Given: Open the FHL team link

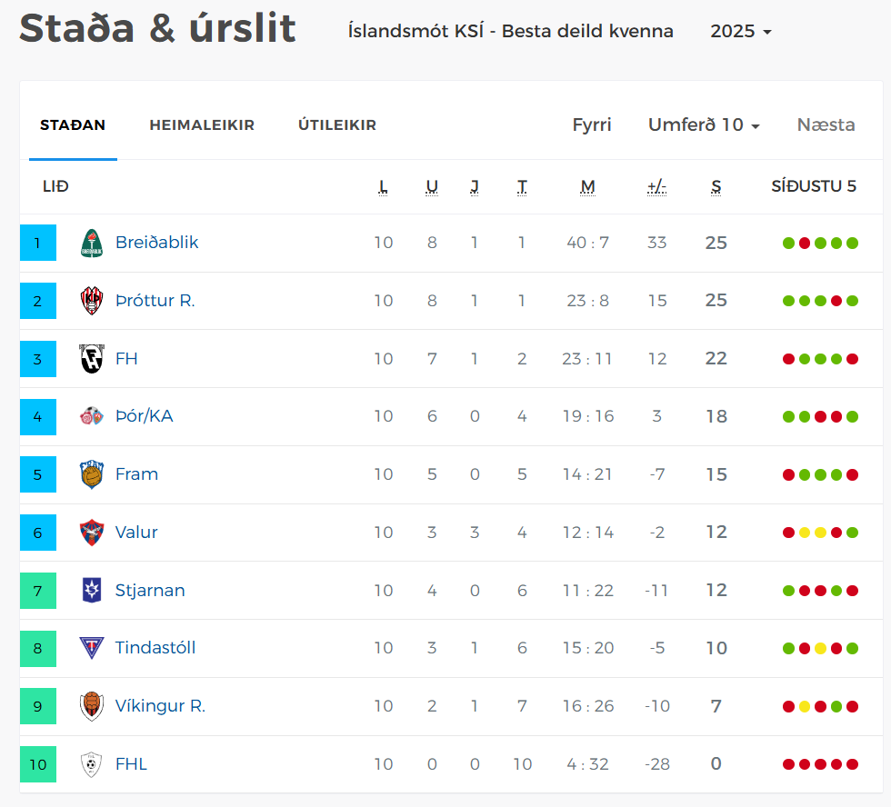Looking at the screenshot, I should (131, 764).
